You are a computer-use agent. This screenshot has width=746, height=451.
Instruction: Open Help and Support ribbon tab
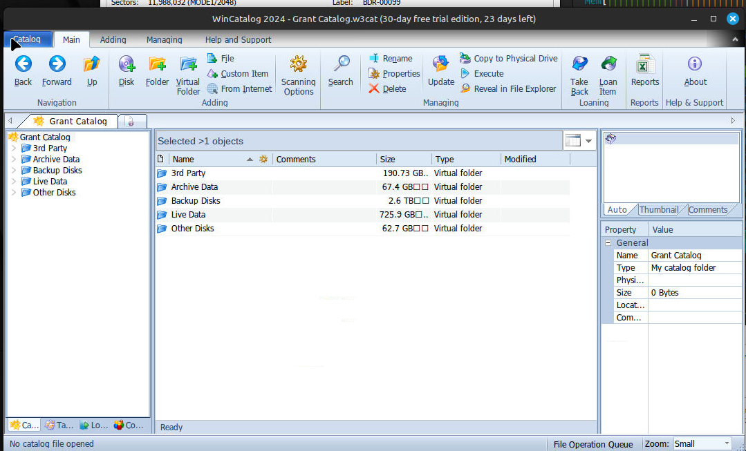[x=238, y=40]
